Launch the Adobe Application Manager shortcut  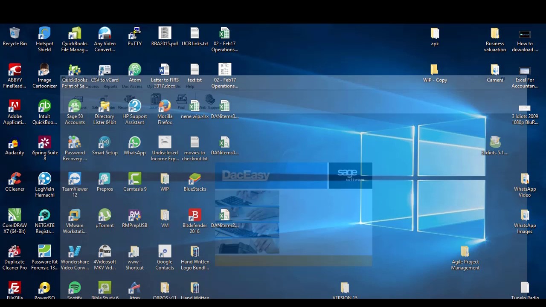(x=15, y=112)
